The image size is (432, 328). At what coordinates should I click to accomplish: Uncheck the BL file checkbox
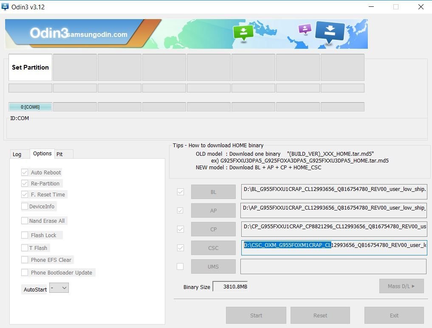(x=181, y=192)
